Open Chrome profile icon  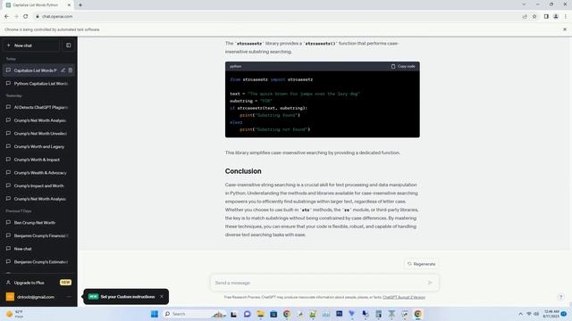coord(556,16)
